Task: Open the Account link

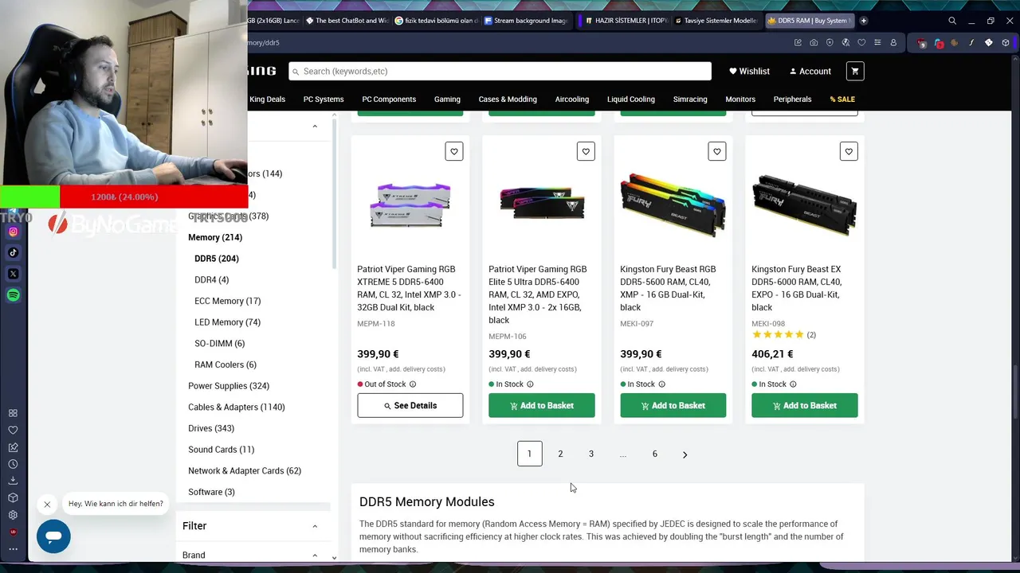Action: [x=810, y=72]
